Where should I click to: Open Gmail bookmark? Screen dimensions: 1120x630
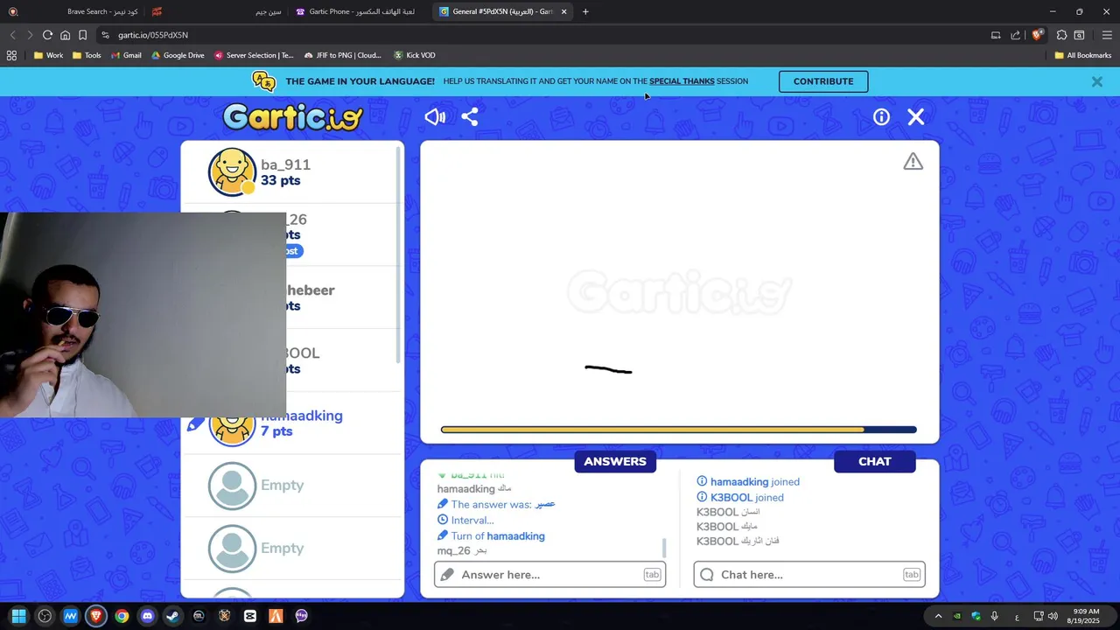pyautogui.click(x=126, y=55)
